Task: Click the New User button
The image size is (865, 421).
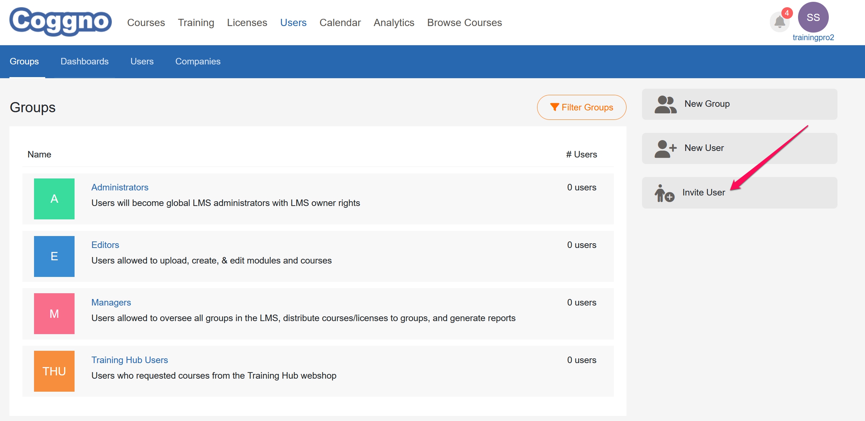Action: coord(739,148)
